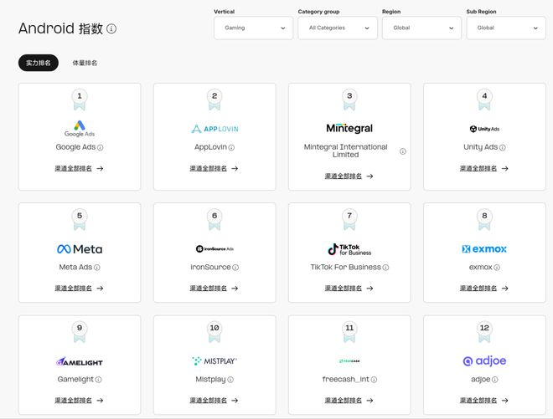Open 渠道全部排名 link for Google Ads
553x419 pixels.
[80, 168]
